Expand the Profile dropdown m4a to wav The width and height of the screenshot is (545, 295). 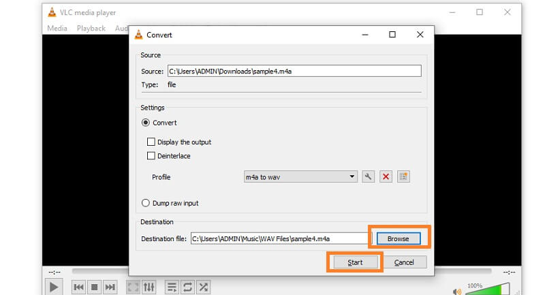click(300, 176)
